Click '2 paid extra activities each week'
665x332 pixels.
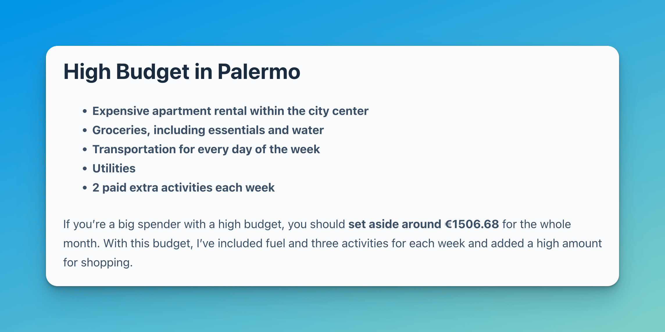point(183,187)
